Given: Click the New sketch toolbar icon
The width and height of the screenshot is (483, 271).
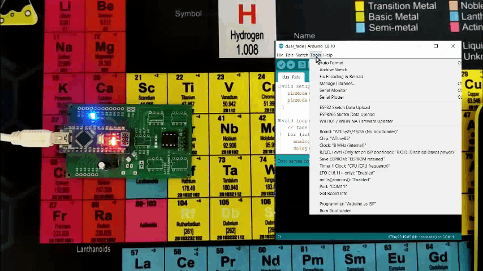Looking at the screenshot, I should [302, 64].
